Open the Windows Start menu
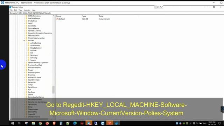Viewport: 224px width, 126px height. 13,123
